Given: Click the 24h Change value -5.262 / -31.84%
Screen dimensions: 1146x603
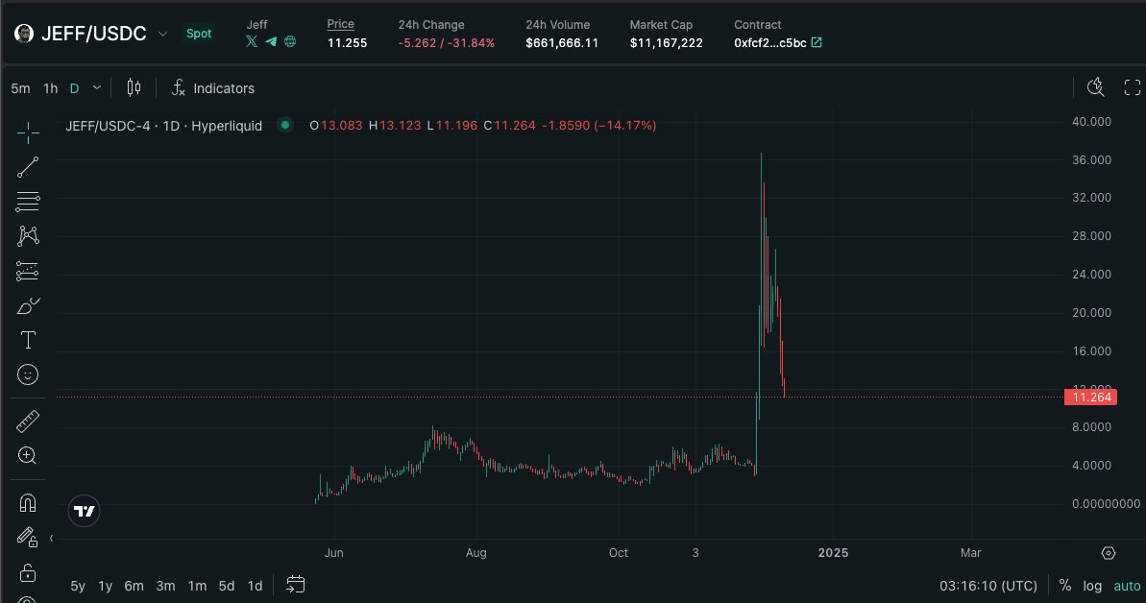Looking at the screenshot, I should tap(447, 42).
